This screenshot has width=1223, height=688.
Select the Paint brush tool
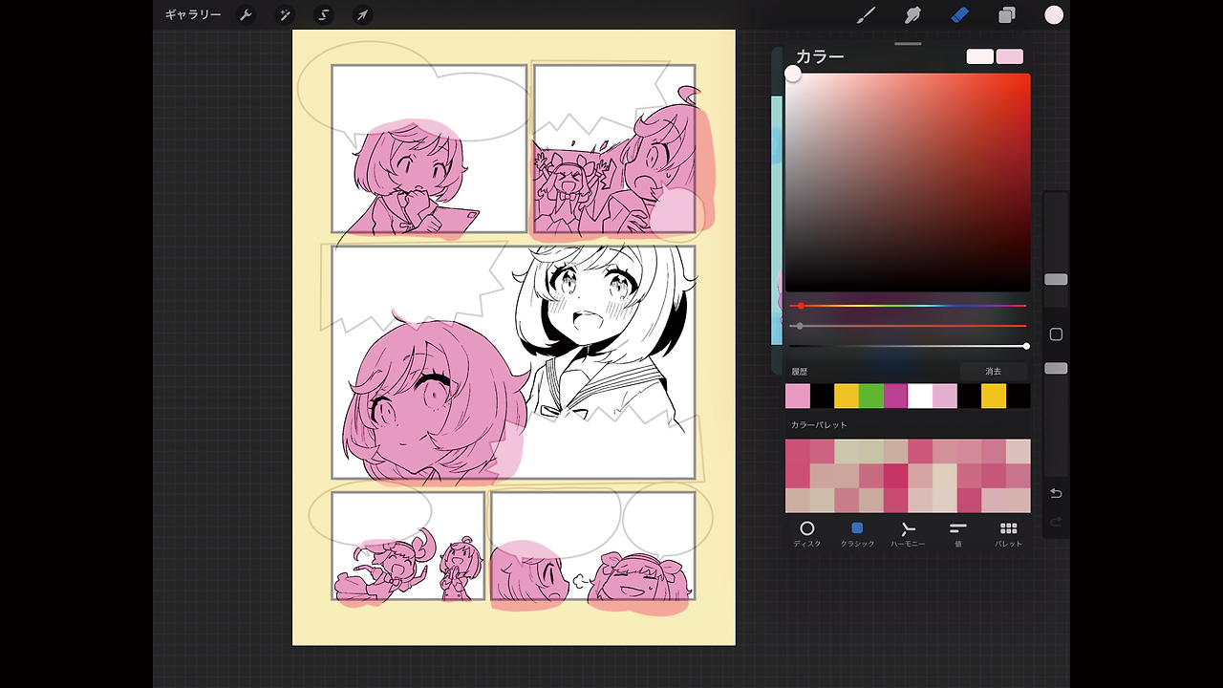[866, 15]
